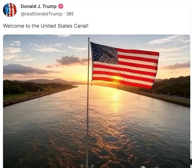Click the flagpole base at photo bottom

click(87, 166)
